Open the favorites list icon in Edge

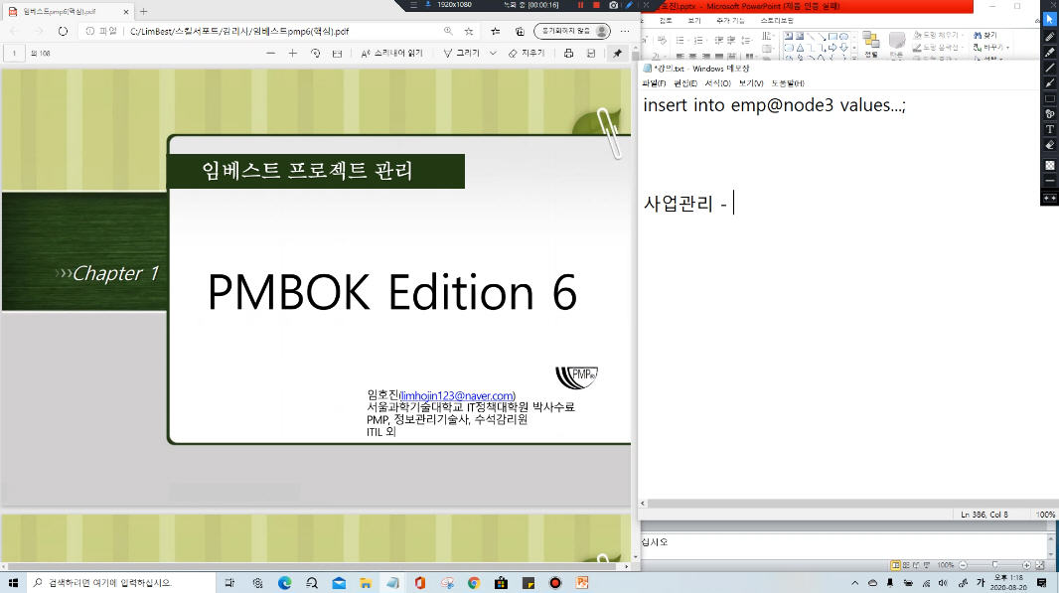point(495,31)
